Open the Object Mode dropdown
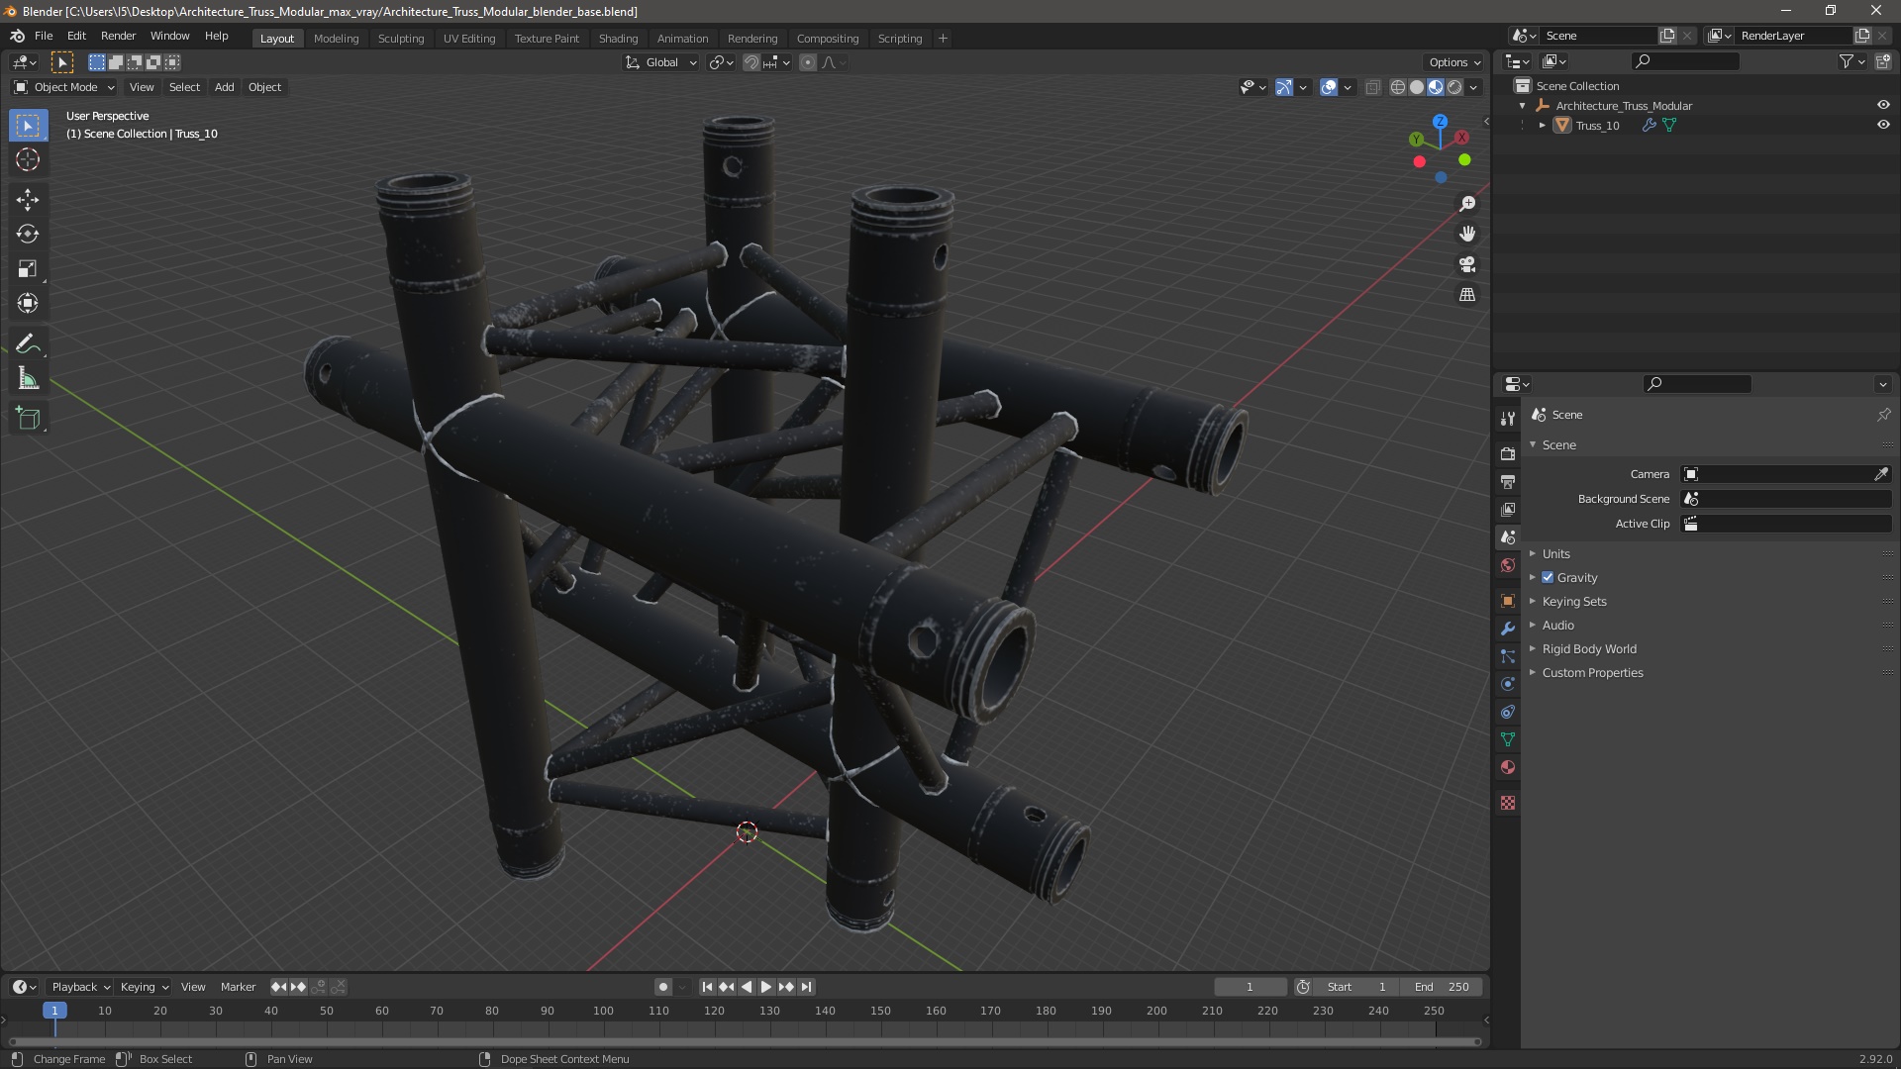Image resolution: width=1901 pixels, height=1069 pixels. (x=64, y=87)
